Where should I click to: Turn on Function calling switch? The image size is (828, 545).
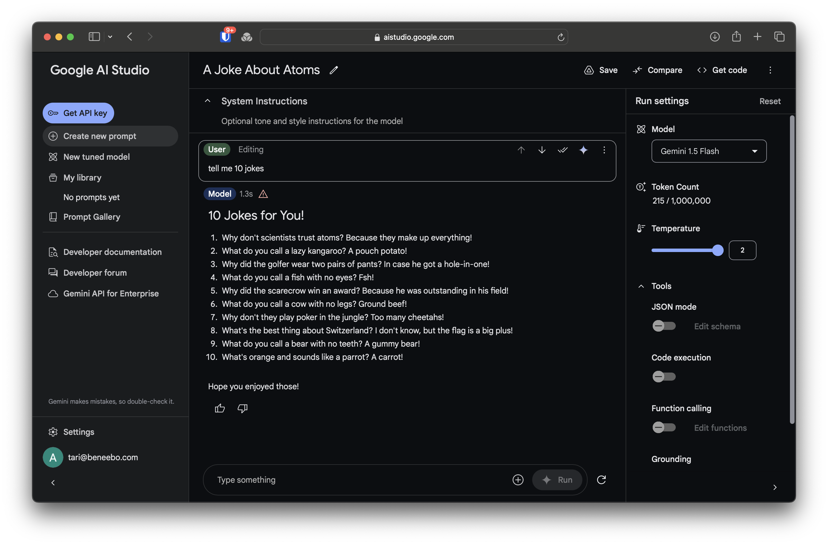[x=664, y=427]
